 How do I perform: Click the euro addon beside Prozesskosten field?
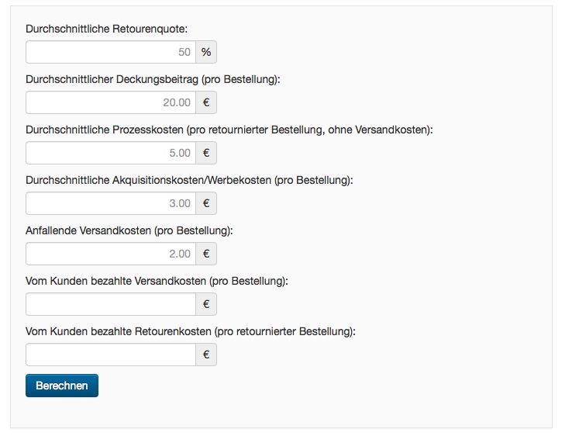[x=206, y=153]
